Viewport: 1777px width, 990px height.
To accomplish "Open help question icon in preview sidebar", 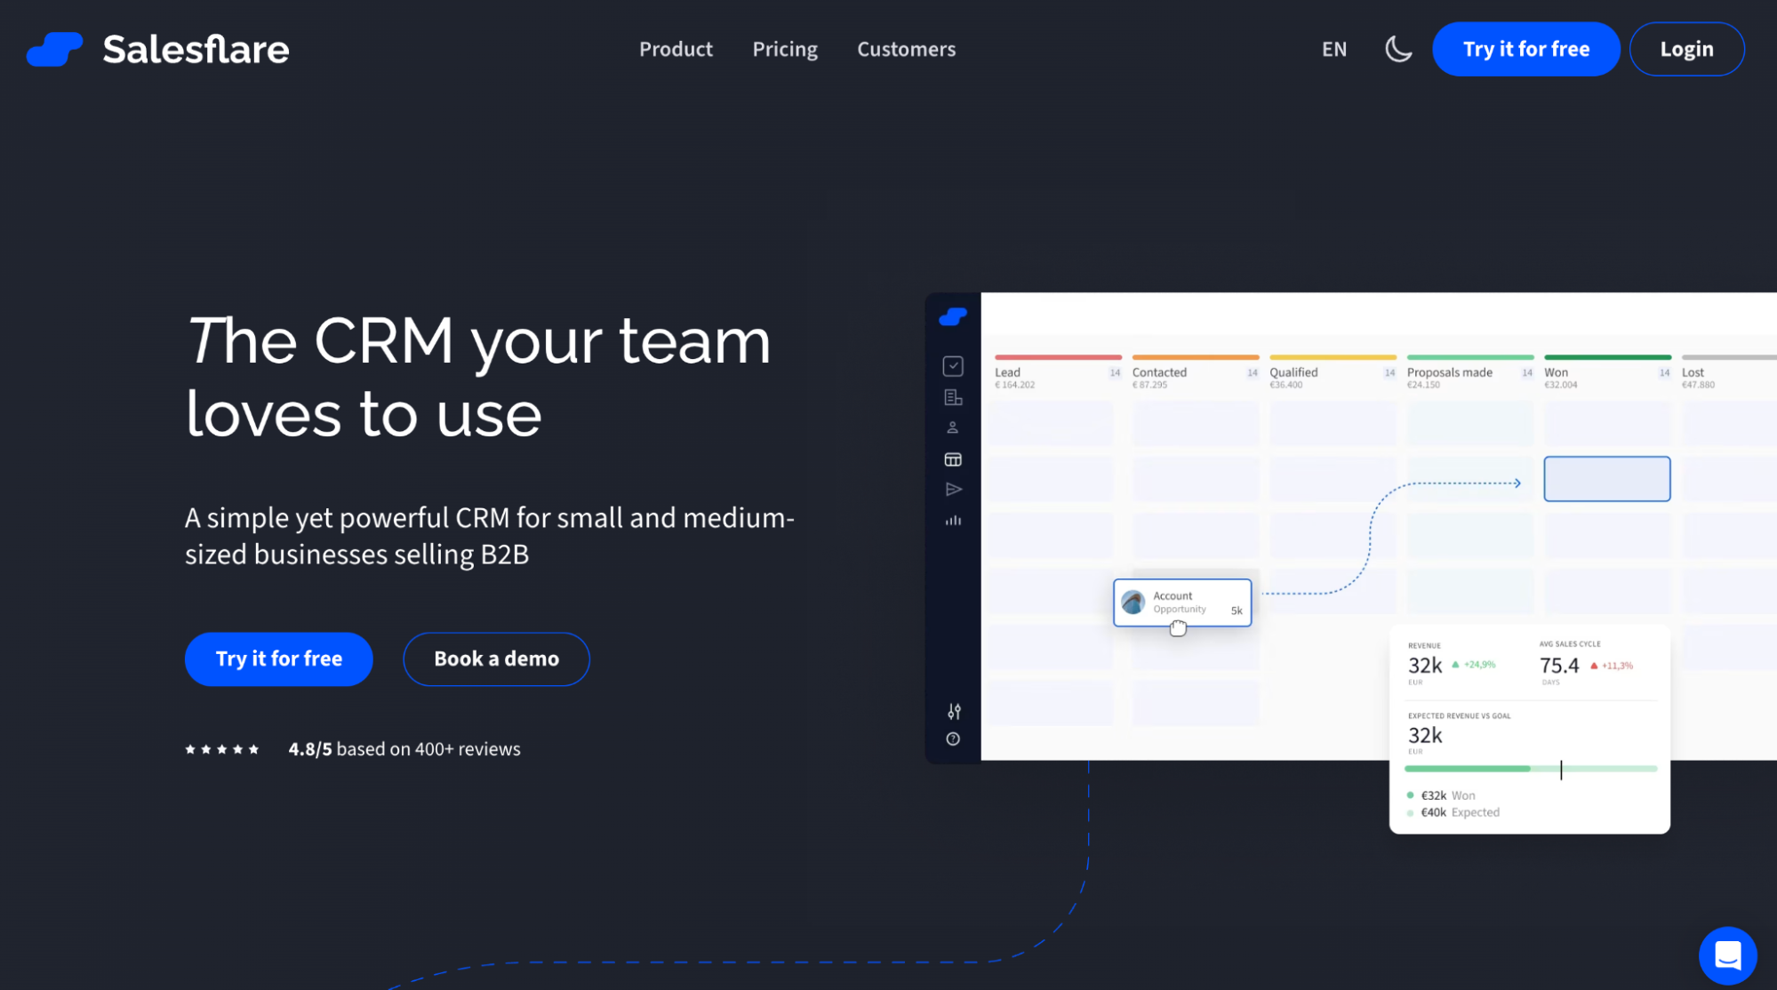I will 953,739.
